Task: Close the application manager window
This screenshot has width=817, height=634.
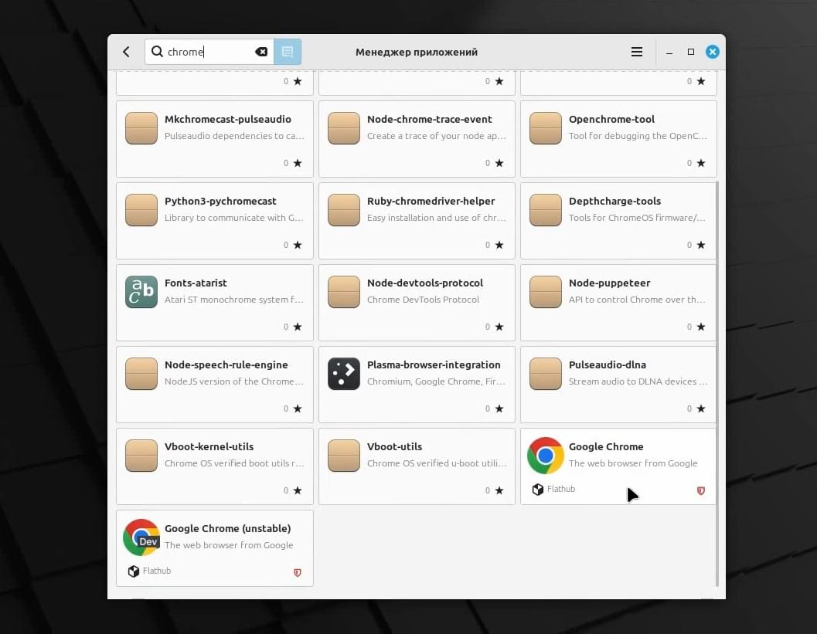Action: tap(713, 52)
